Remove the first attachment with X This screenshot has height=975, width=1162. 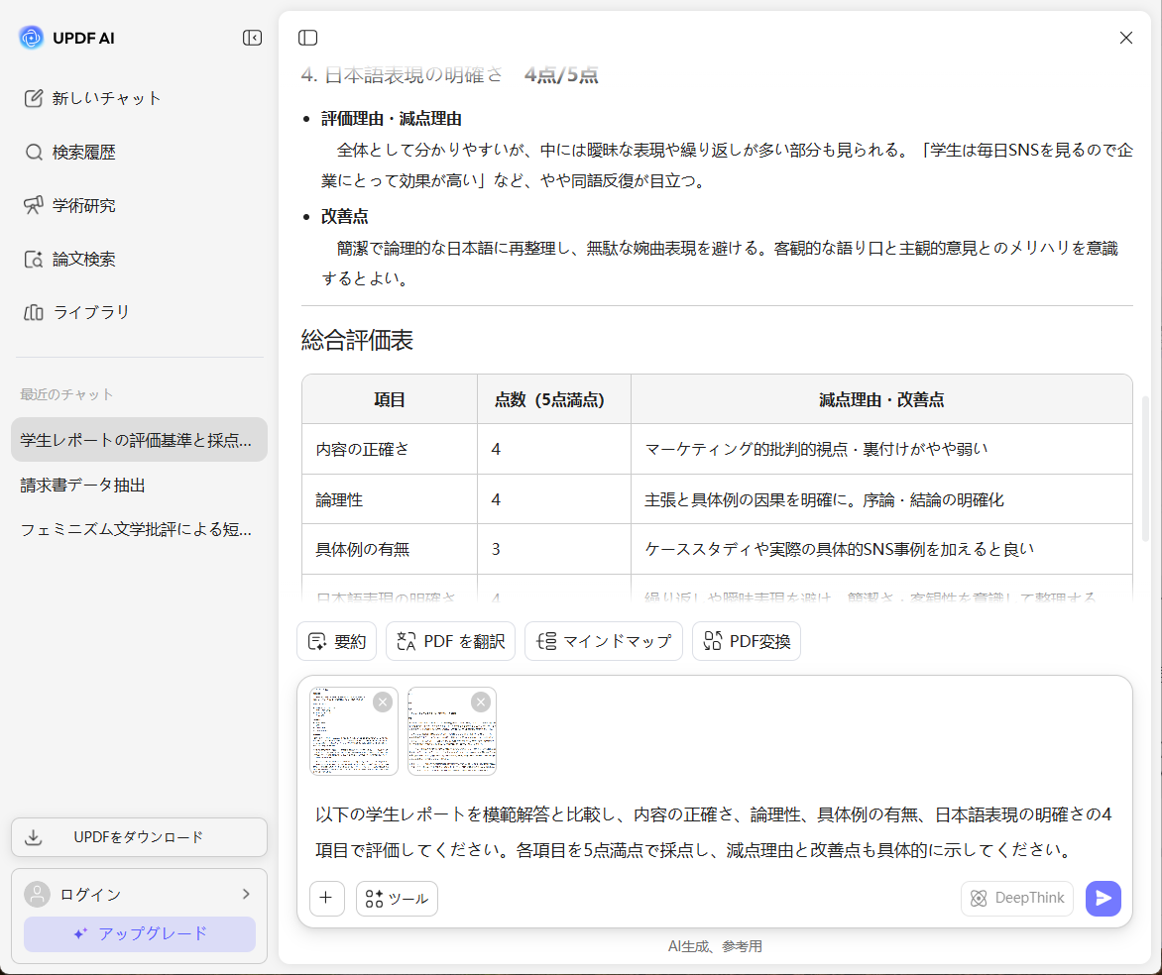click(x=383, y=702)
